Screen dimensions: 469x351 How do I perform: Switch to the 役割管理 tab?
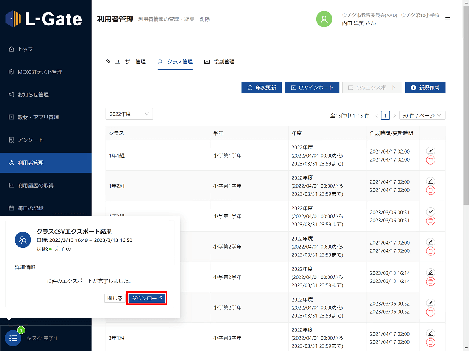coord(219,62)
